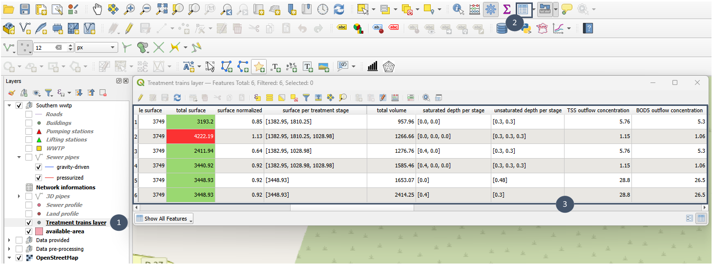713x265 pixels.
Task: Toggle the gravity-driven pipes checkbox
Action: point(39,167)
